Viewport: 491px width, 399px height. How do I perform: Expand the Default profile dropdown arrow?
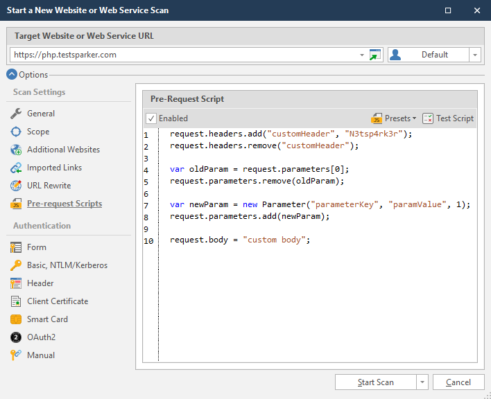[x=475, y=55]
